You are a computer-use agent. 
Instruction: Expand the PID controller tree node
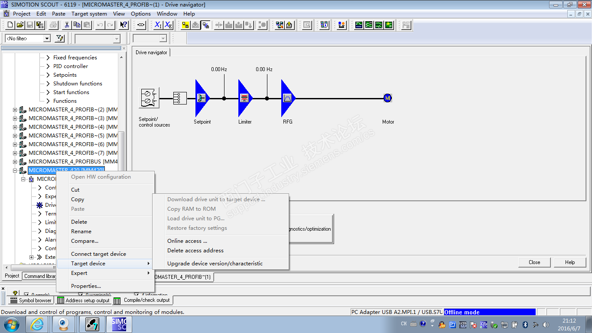pyautogui.click(x=48, y=66)
